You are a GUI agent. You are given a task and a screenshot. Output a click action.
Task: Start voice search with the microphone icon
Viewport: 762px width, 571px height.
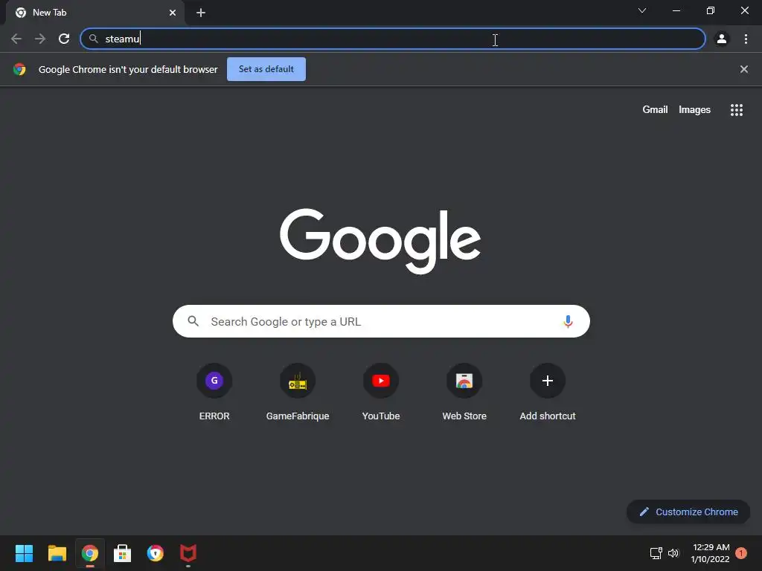[568, 321]
